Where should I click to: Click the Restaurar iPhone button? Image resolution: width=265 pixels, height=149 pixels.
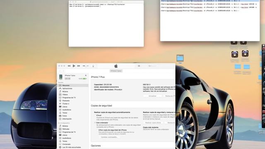pyautogui.click(x=169, y=96)
